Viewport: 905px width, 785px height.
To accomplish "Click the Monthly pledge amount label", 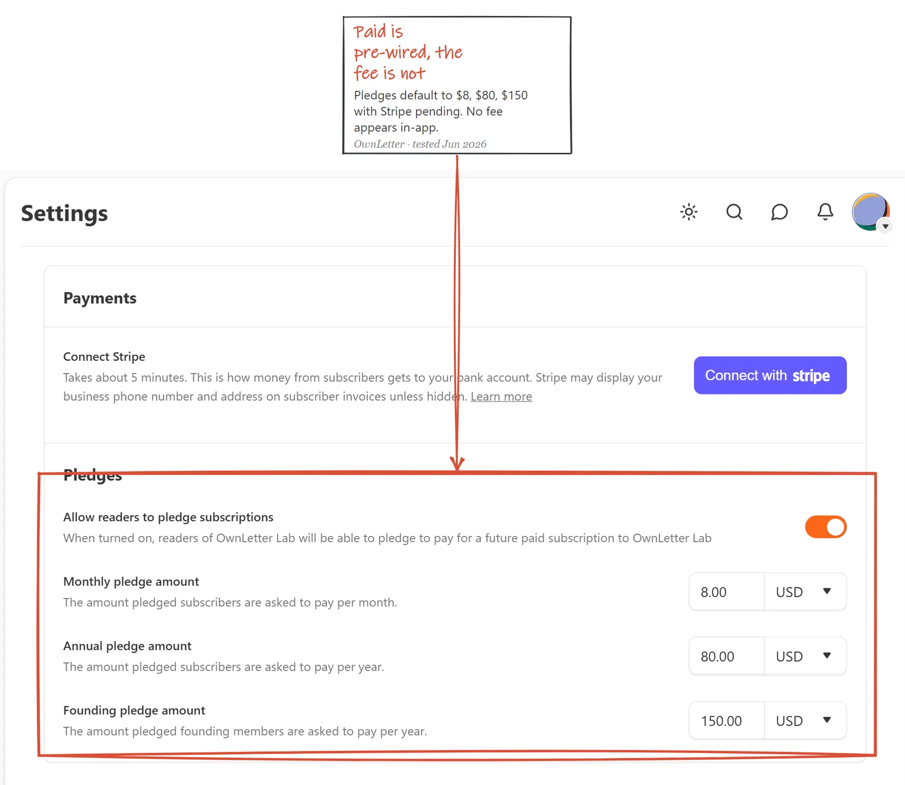I will [131, 581].
